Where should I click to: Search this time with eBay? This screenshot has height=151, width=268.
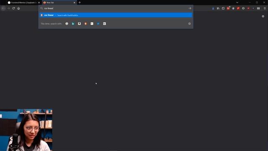tap(92, 23)
